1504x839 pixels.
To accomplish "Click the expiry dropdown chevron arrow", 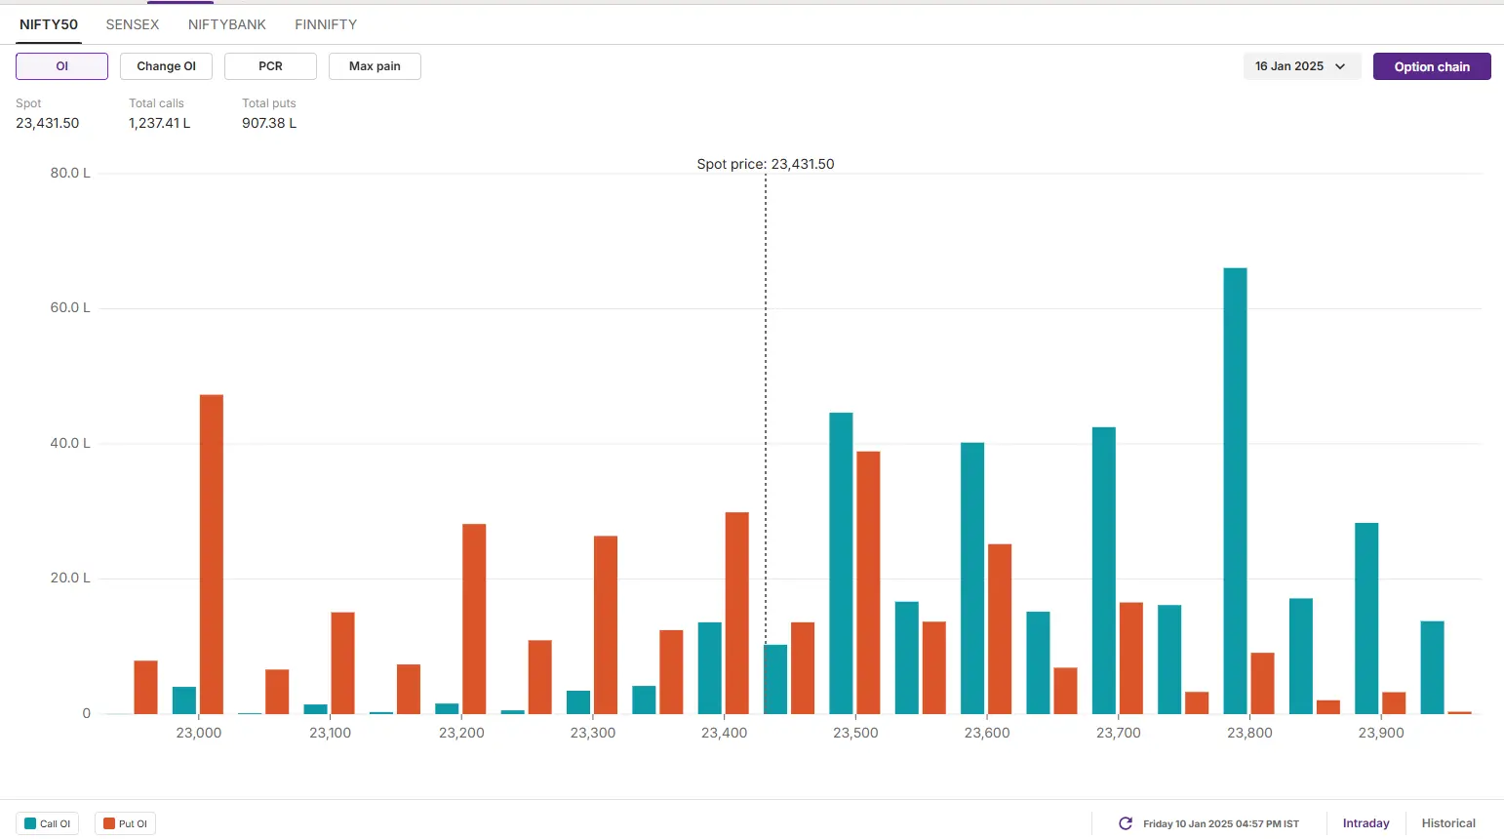I will (x=1340, y=66).
